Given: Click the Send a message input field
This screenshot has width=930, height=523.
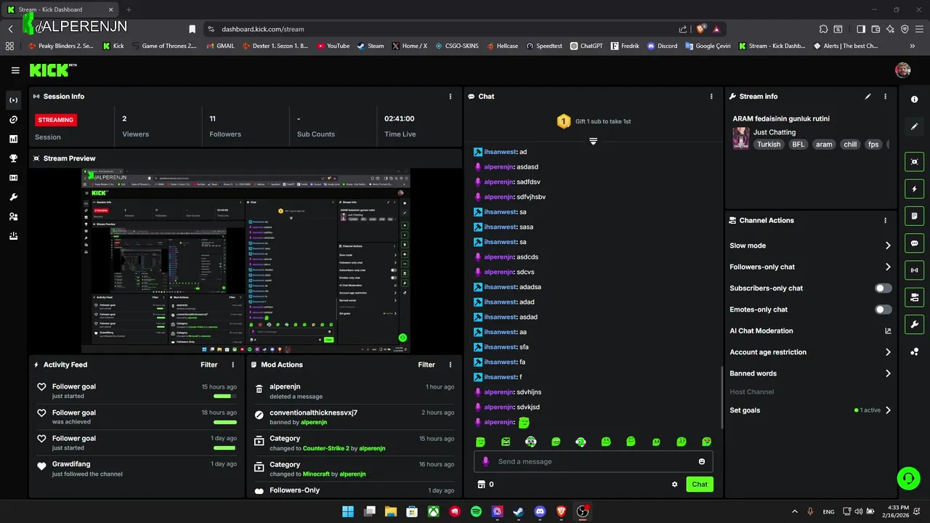Looking at the screenshot, I should 593,461.
